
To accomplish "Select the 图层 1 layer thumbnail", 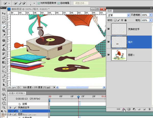I will pos(119,55).
